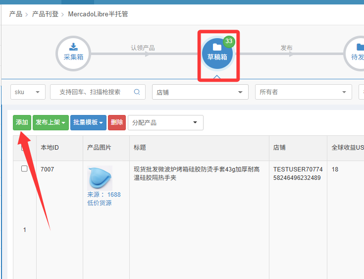Open the 批量模板 batch template menu

point(88,122)
